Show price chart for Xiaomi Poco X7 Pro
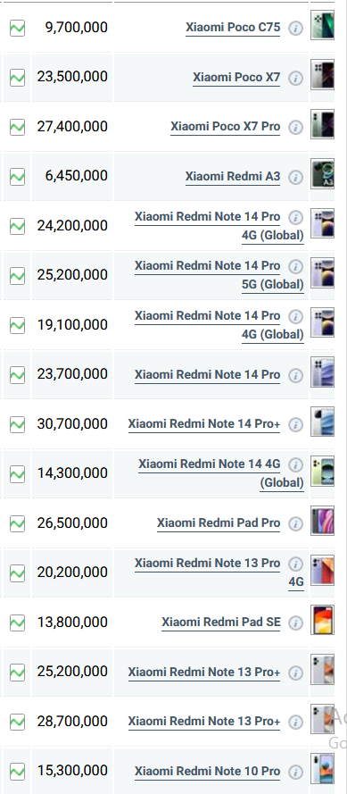 point(17,127)
